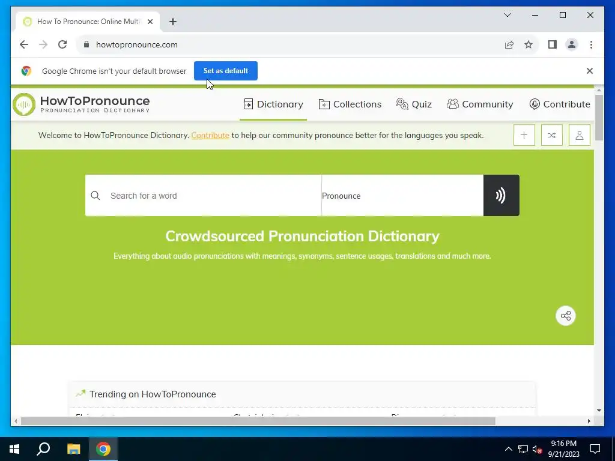
Task: Click the floating share icon
Action: pyautogui.click(x=566, y=316)
